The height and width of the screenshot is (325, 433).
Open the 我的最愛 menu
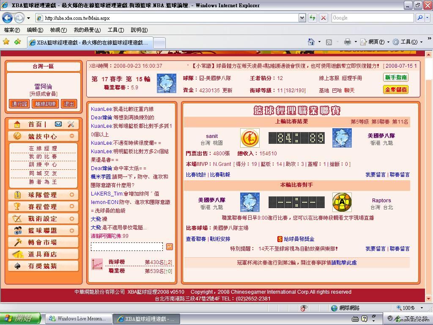tap(87, 30)
